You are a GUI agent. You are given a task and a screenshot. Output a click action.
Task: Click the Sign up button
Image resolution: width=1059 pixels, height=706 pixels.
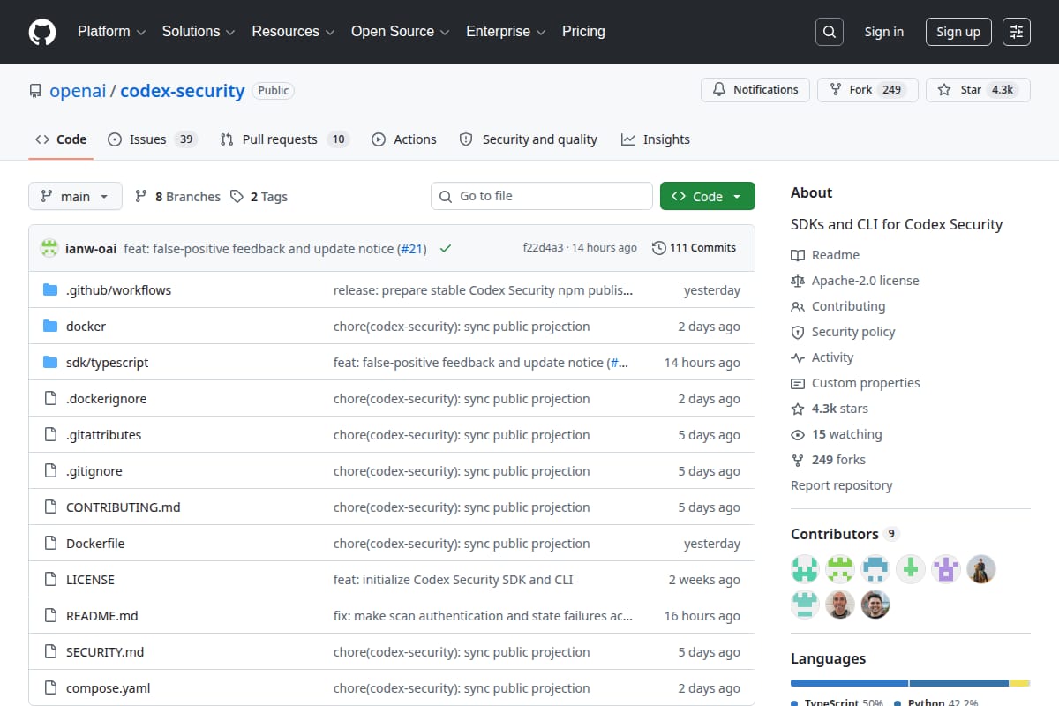click(x=958, y=32)
